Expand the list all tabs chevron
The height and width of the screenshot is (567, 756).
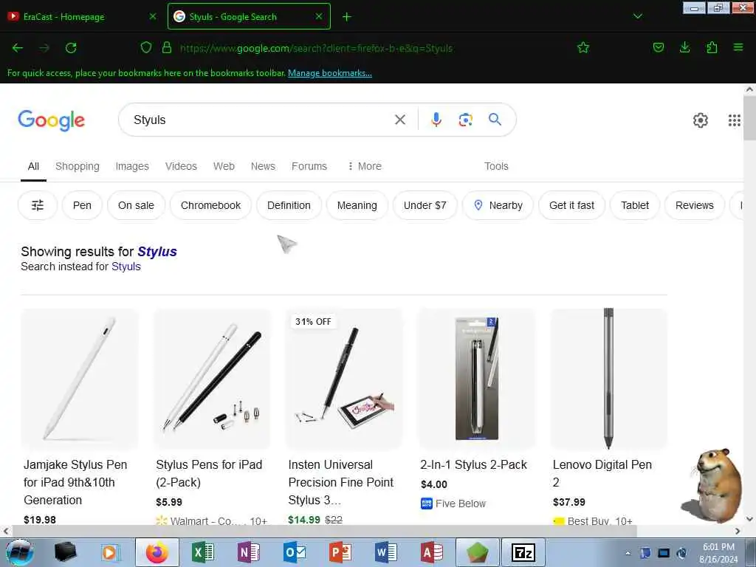click(x=637, y=16)
